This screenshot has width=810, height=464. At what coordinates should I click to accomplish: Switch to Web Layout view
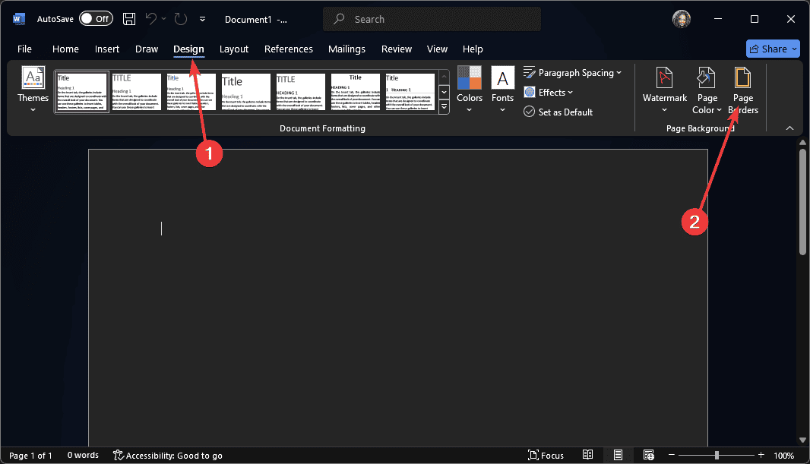(x=649, y=455)
